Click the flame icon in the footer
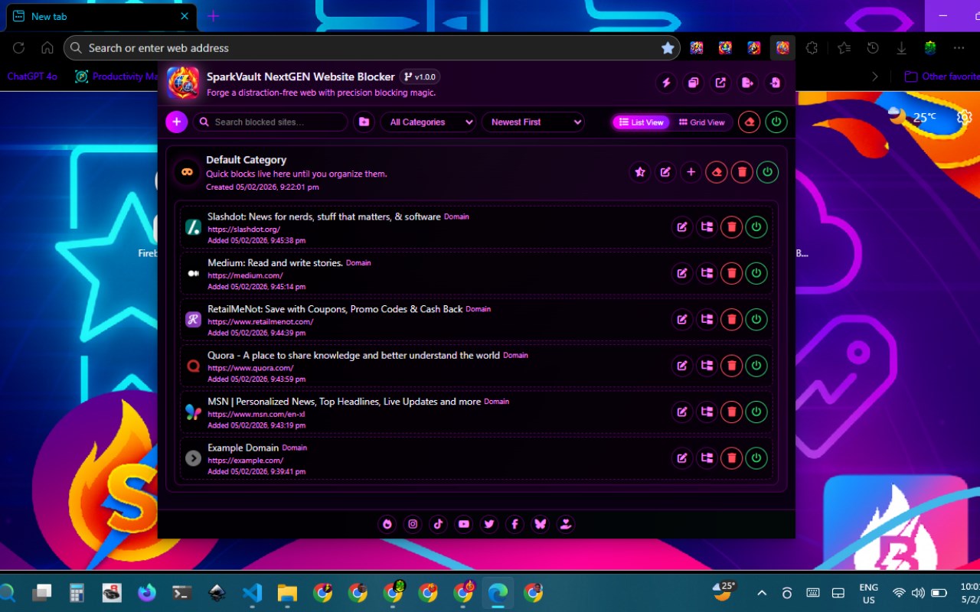Screen dimensions: 980x612 [387, 524]
